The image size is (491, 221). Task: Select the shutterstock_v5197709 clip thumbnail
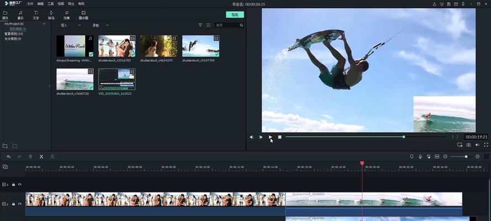[x=200, y=46]
